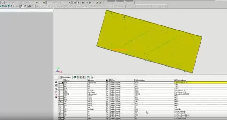Select the 'Mass A' description cell
This screenshot has height=120, width=227.
(201, 101)
